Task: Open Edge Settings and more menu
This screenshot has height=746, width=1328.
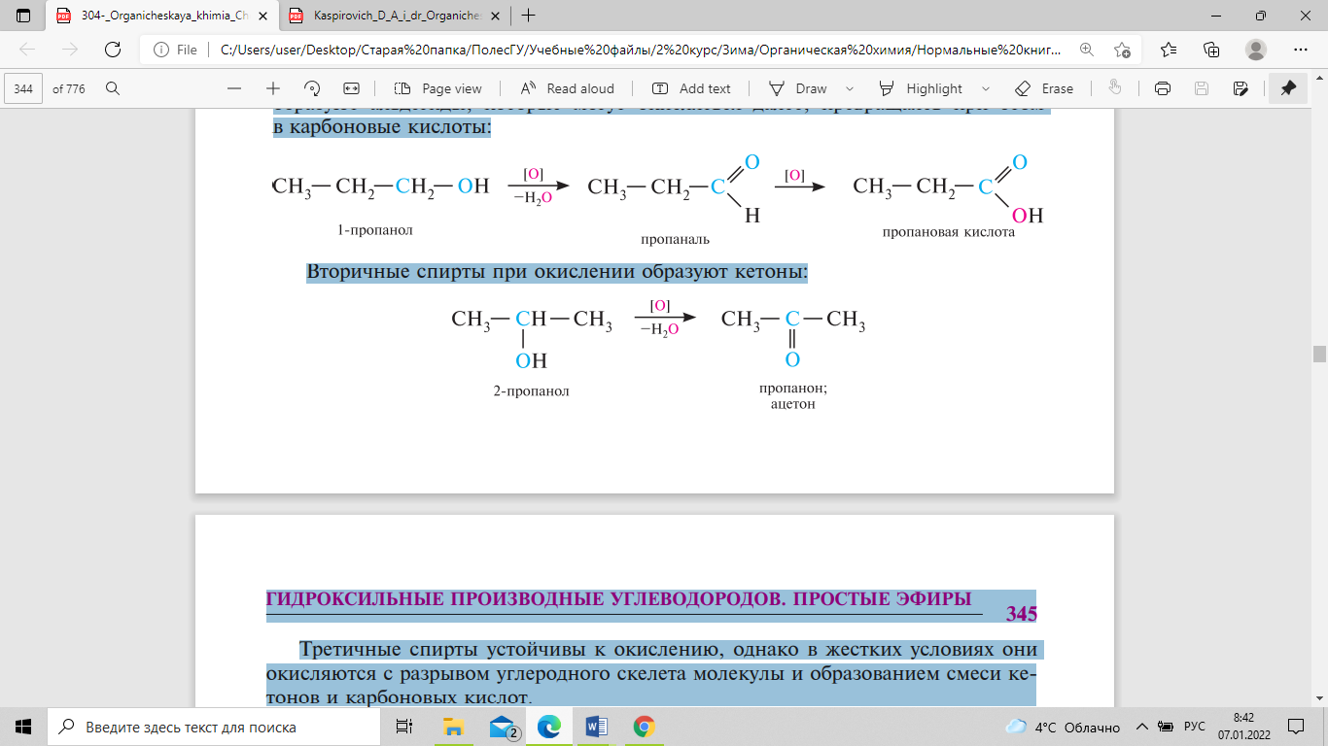Action: coord(1301,50)
